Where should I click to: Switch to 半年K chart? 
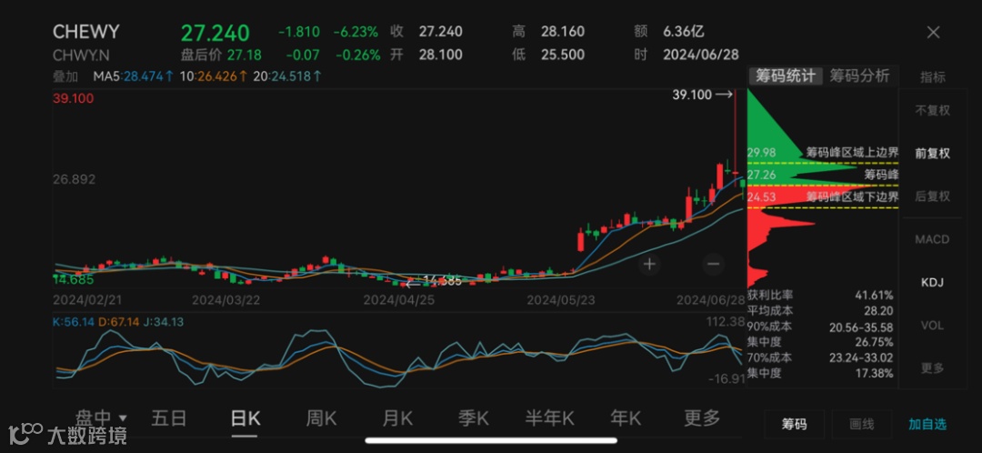pyautogui.click(x=550, y=418)
